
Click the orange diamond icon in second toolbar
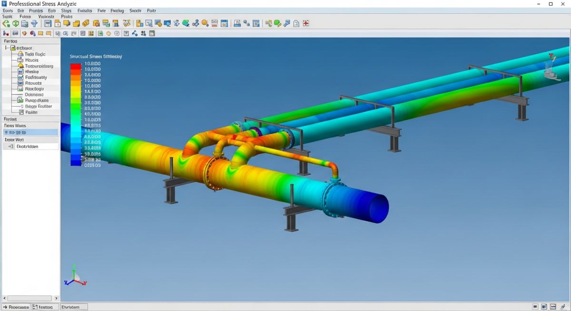(108, 33)
